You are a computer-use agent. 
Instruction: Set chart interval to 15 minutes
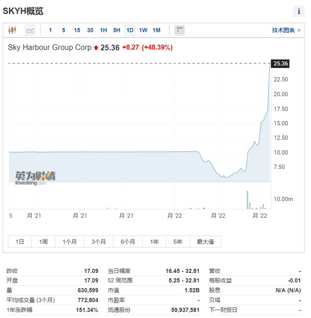point(77,31)
